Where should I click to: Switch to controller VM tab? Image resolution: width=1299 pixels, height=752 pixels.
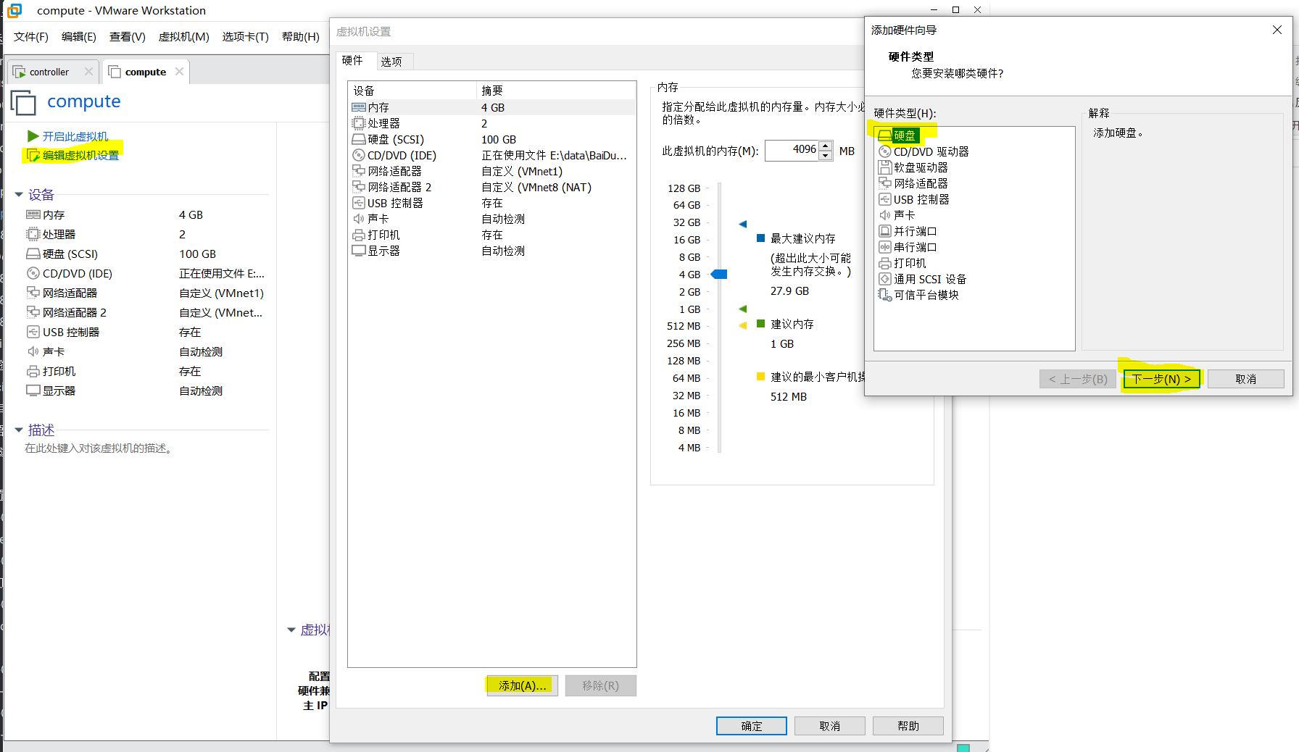click(49, 72)
